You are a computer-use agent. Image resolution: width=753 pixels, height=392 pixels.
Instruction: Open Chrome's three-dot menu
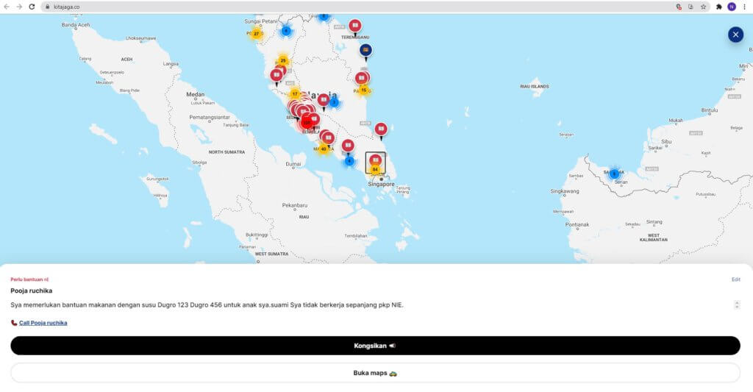pyautogui.click(x=744, y=7)
